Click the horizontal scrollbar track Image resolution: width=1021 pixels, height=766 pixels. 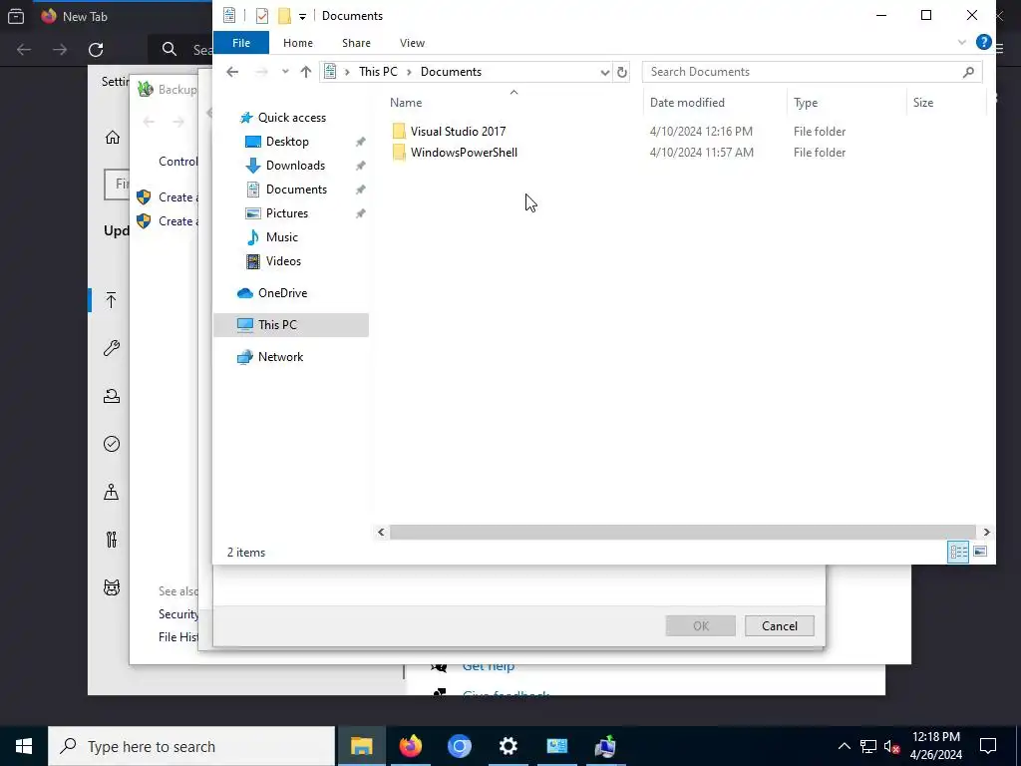point(682,533)
